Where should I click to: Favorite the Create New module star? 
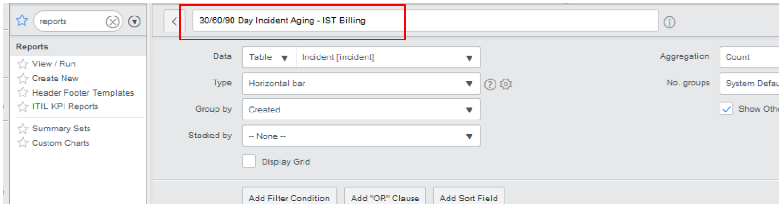point(23,79)
